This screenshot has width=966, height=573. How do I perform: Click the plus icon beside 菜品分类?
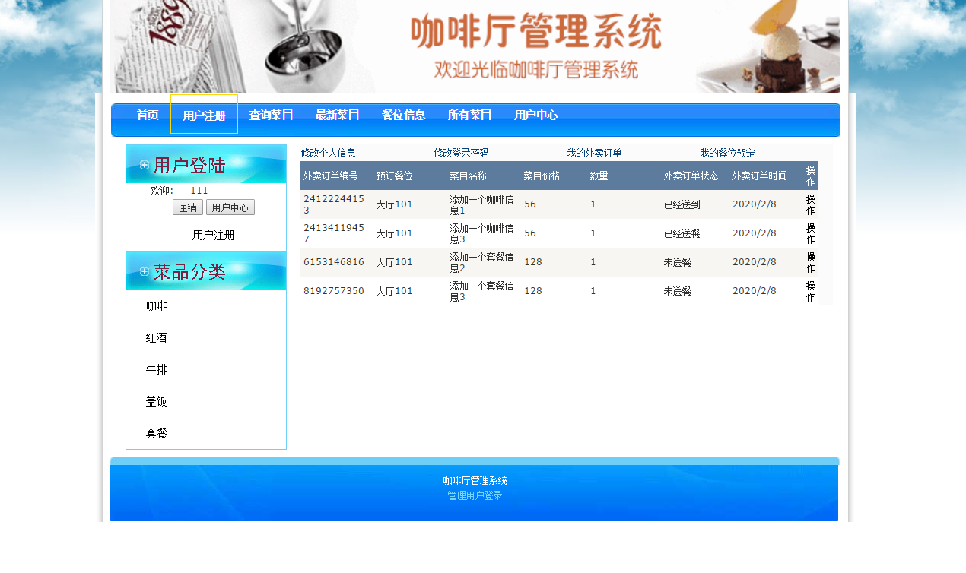click(x=145, y=271)
